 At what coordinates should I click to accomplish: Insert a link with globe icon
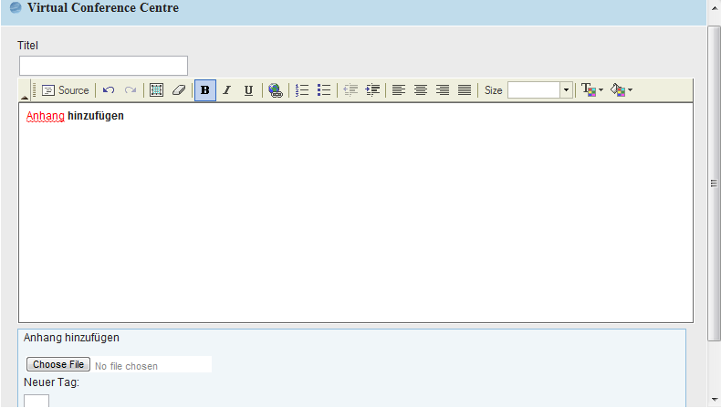(x=275, y=90)
